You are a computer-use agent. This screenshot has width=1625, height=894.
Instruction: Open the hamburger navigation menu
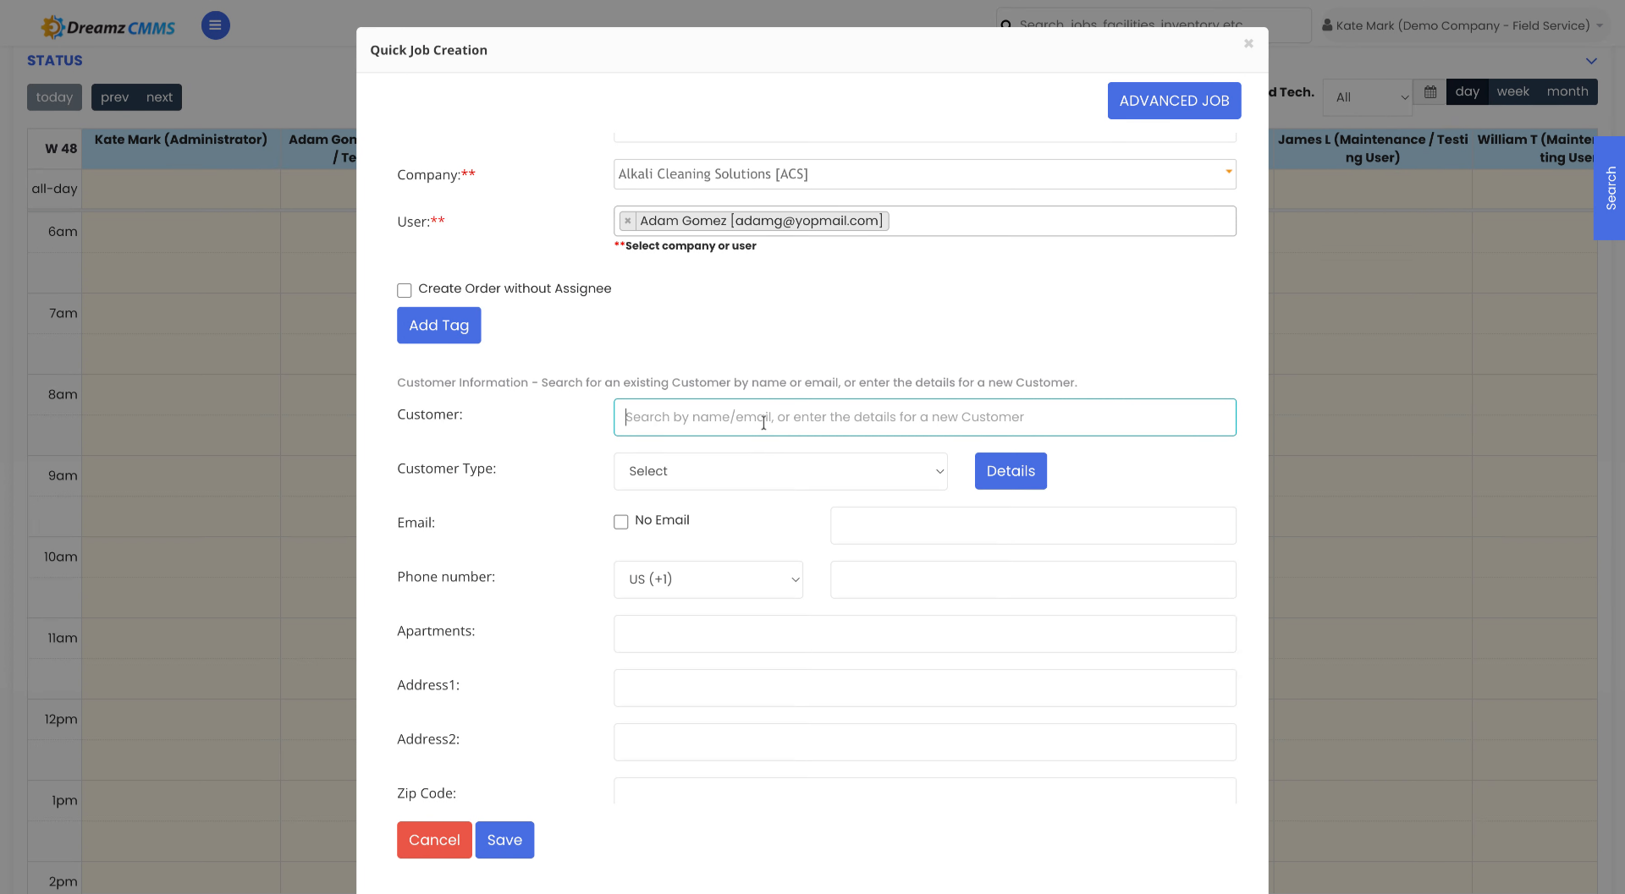click(x=215, y=25)
